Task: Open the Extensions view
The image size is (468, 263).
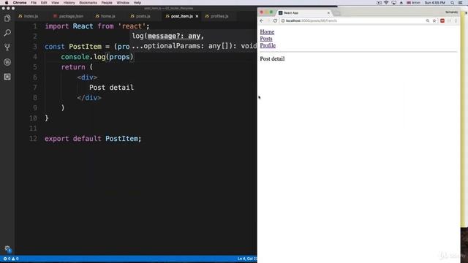Action: (x=7, y=77)
